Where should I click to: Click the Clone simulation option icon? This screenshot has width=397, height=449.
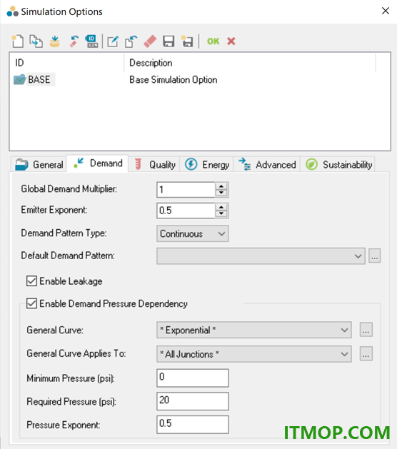(x=36, y=41)
